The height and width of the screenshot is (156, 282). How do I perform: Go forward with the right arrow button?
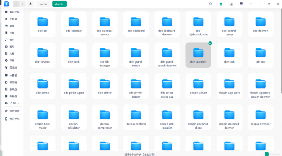click(23, 4)
